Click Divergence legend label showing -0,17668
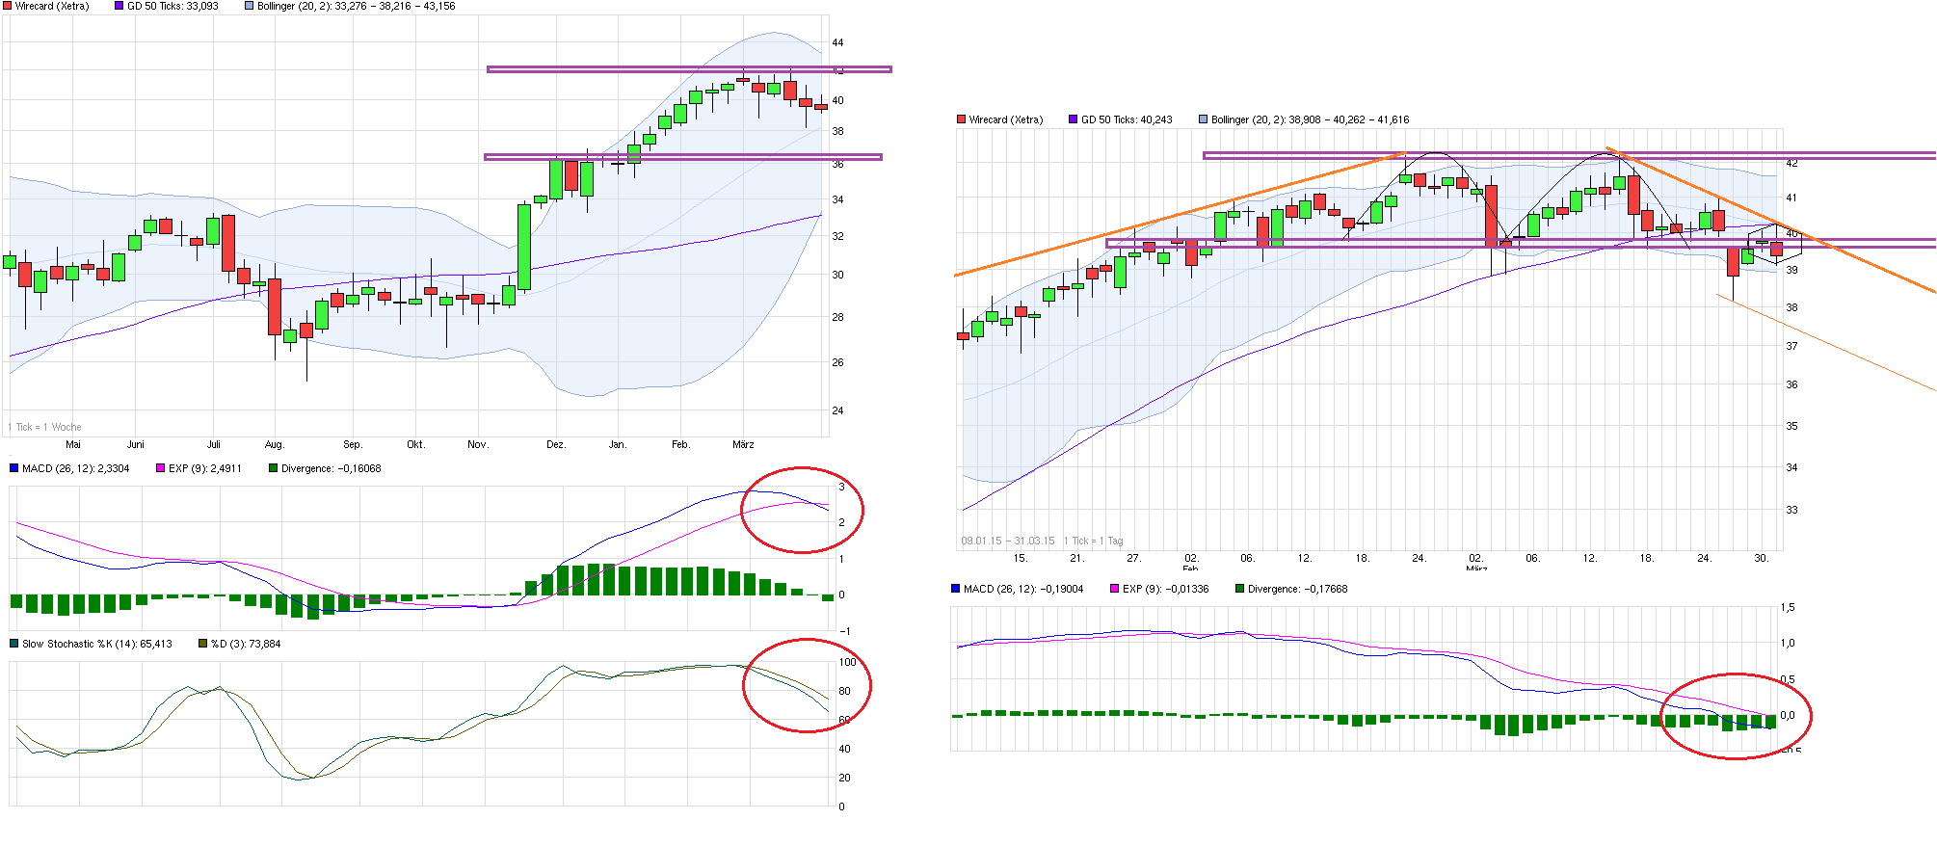 (x=1297, y=589)
